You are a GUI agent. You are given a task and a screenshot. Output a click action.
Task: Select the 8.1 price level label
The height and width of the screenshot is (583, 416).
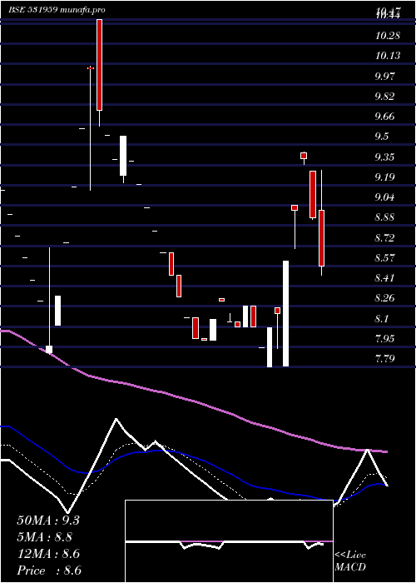(x=382, y=319)
